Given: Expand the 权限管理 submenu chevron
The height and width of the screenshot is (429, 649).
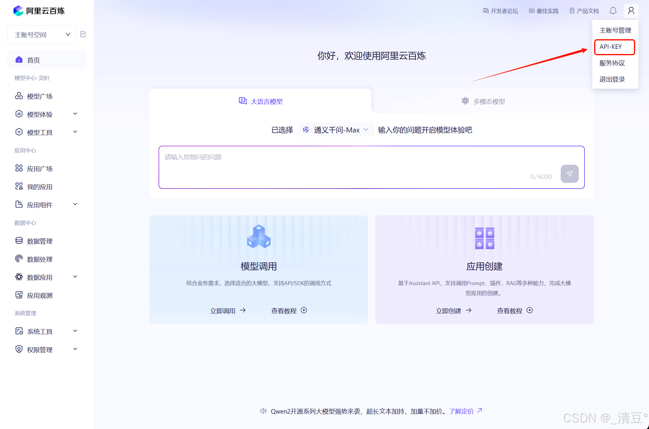Looking at the screenshot, I should 75,349.
